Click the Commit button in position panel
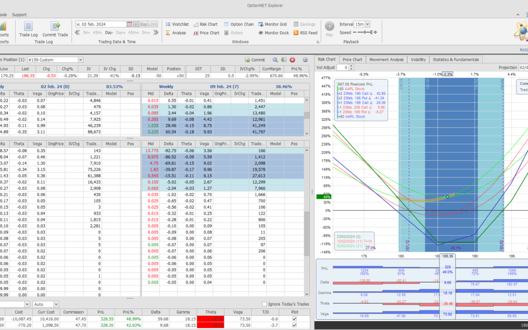The image size is (528, 330). click(255, 60)
